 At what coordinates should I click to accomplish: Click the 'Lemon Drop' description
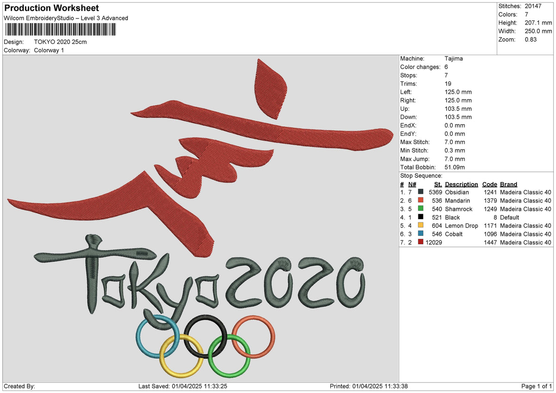point(461,226)
